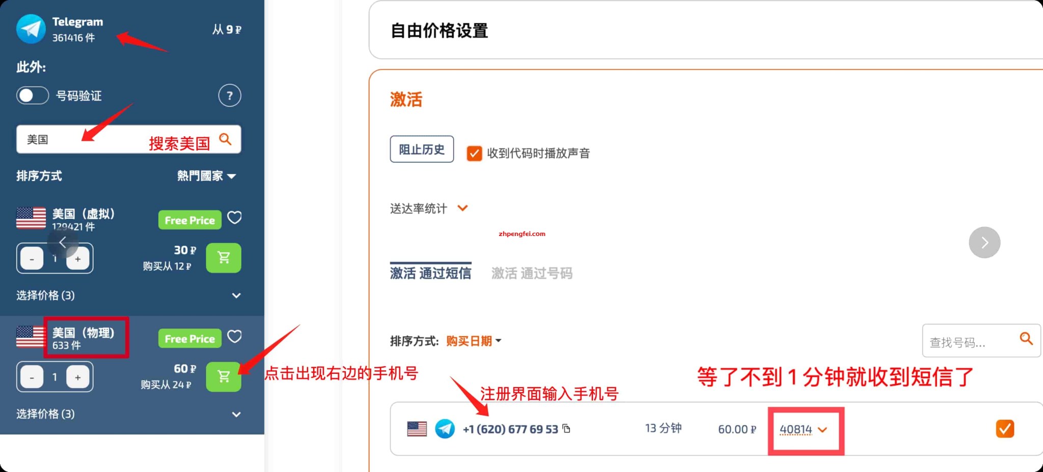Expand the 40814 SMS code dropdown
The height and width of the screenshot is (472, 1043).
pyautogui.click(x=804, y=430)
